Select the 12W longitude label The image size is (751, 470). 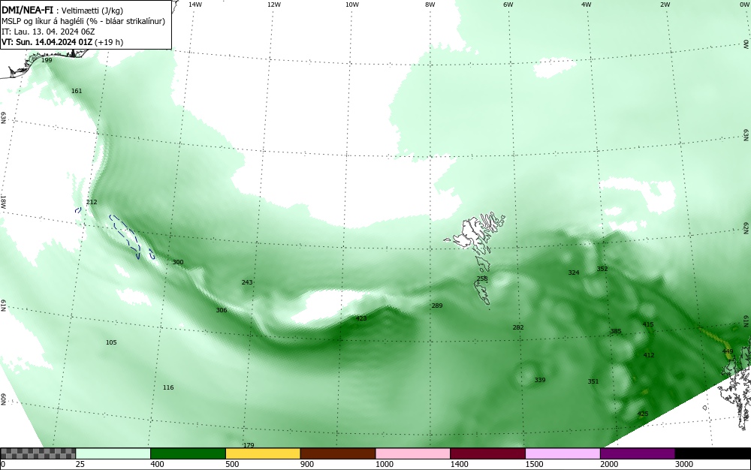274,5
